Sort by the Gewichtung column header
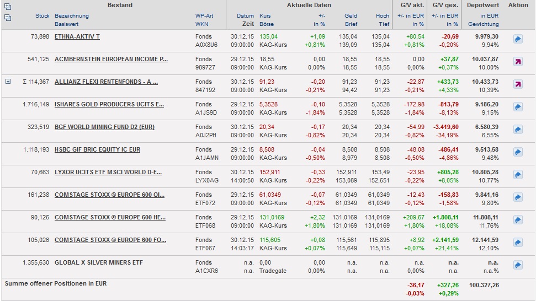536x301 pixels. coord(483,24)
